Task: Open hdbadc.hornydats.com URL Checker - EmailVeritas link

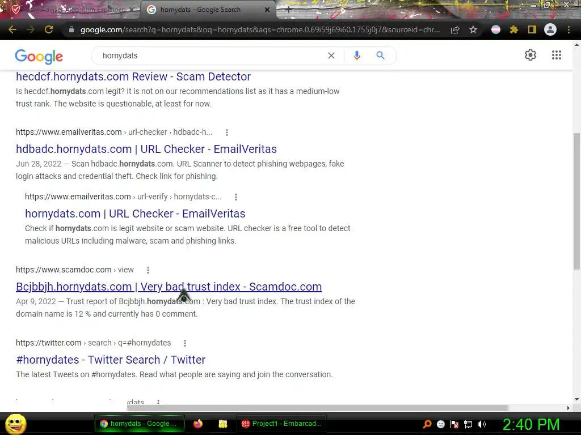Action: pyautogui.click(x=146, y=149)
